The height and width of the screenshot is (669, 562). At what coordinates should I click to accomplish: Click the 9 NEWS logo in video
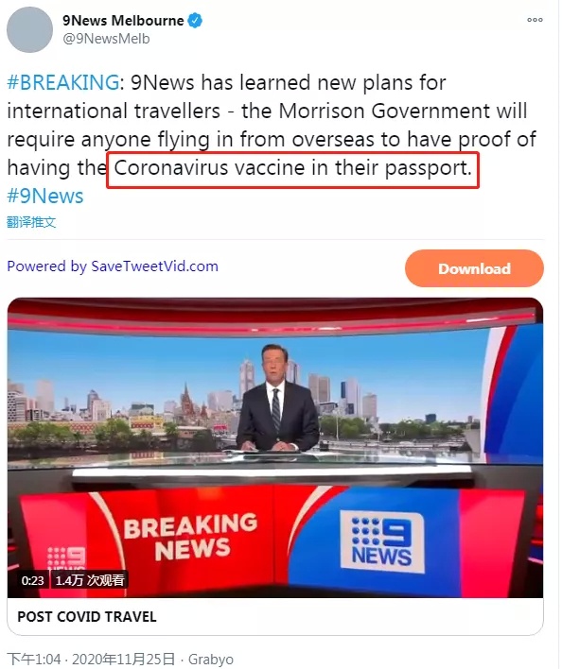click(382, 540)
